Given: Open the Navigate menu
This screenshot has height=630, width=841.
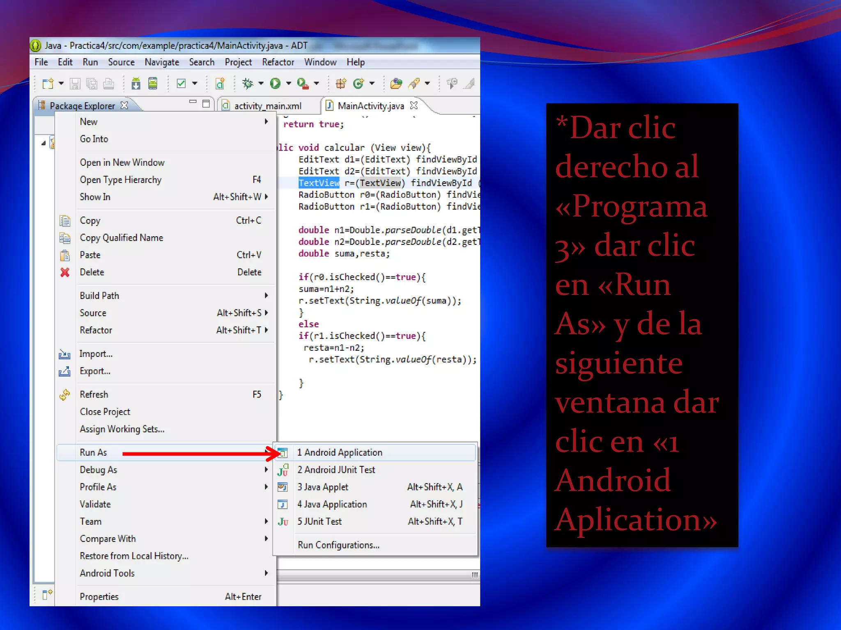Looking at the screenshot, I should (162, 62).
